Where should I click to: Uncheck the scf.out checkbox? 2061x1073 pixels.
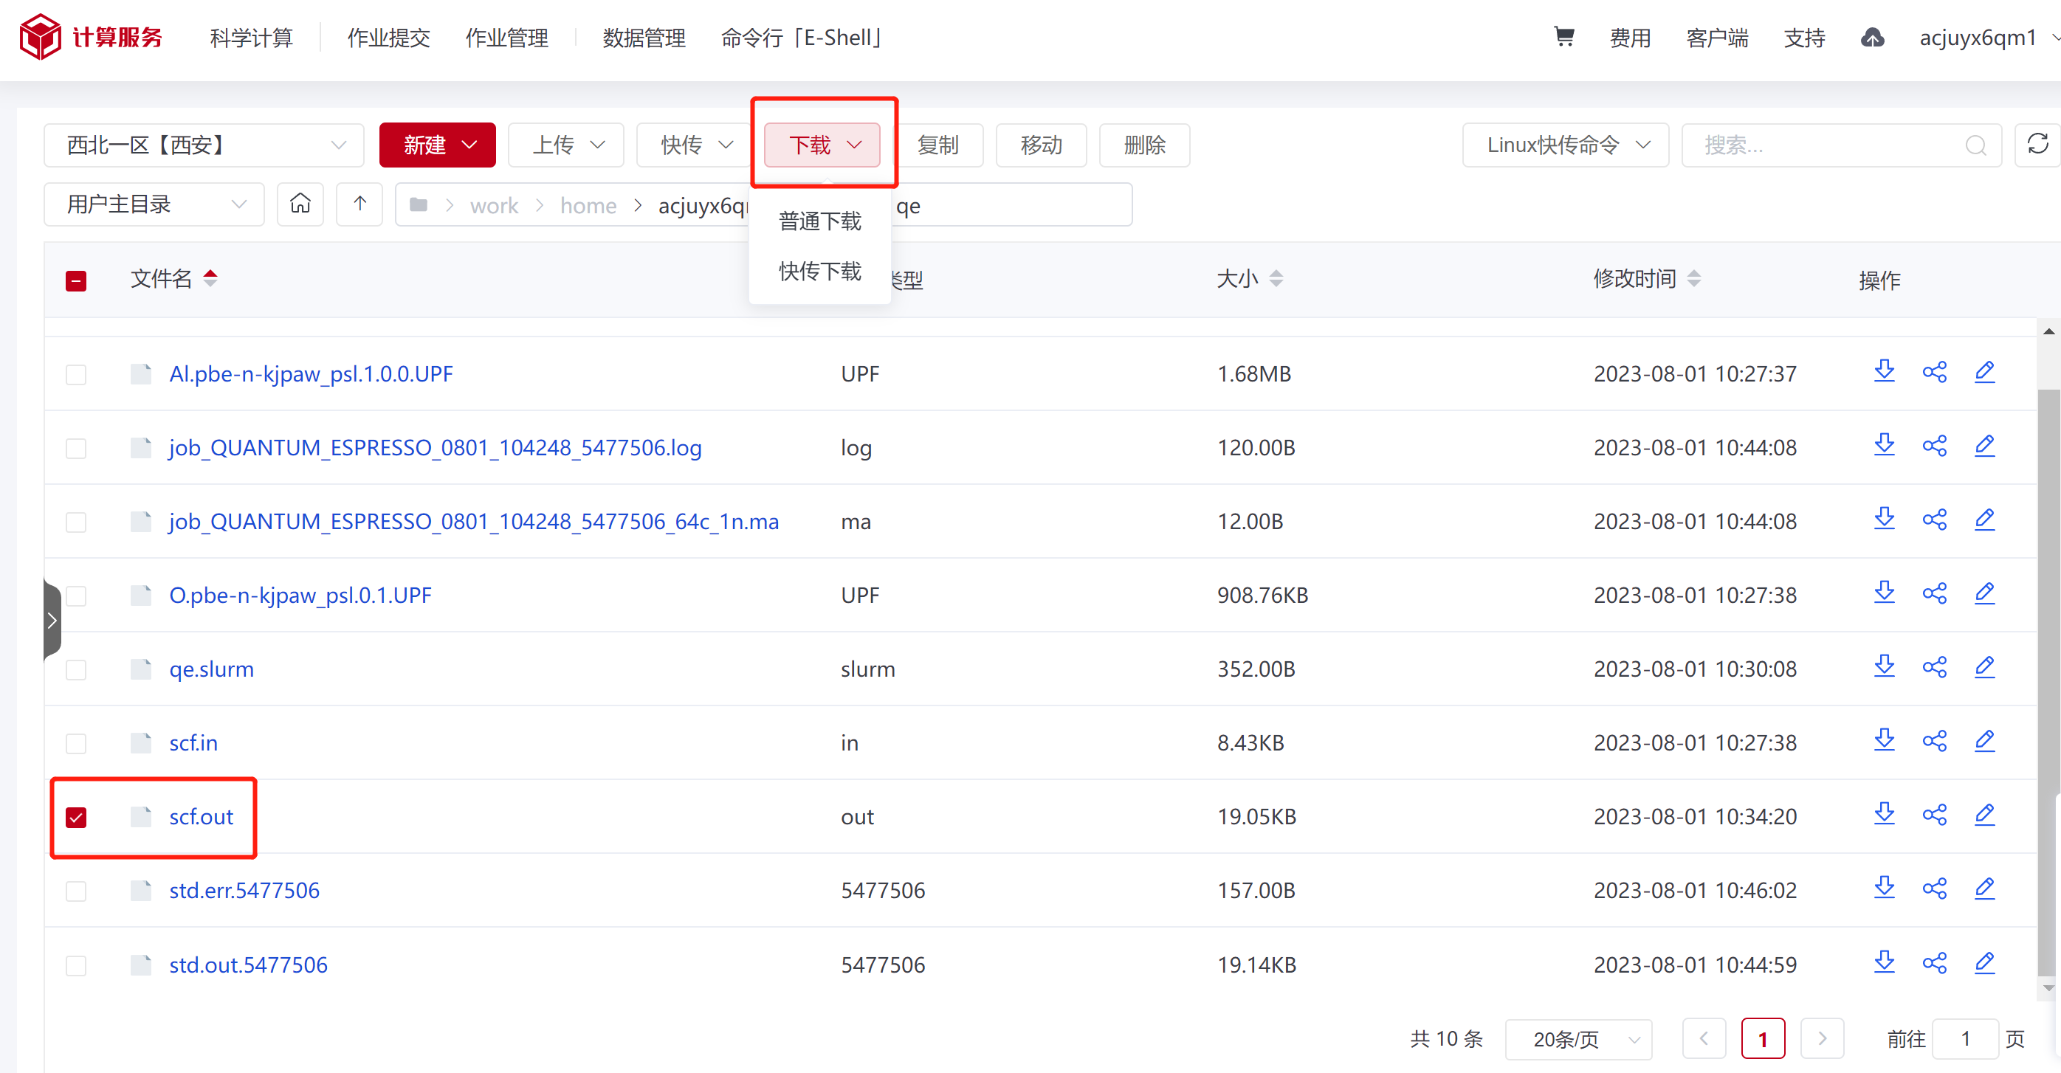(x=76, y=817)
